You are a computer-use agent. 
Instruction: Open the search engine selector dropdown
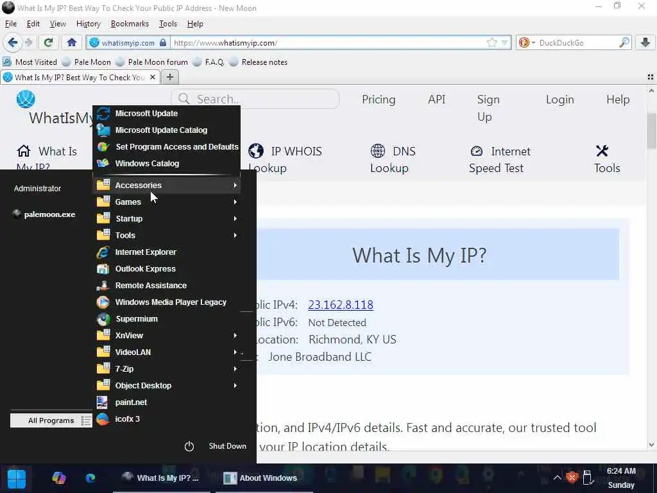(x=527, y=42)
